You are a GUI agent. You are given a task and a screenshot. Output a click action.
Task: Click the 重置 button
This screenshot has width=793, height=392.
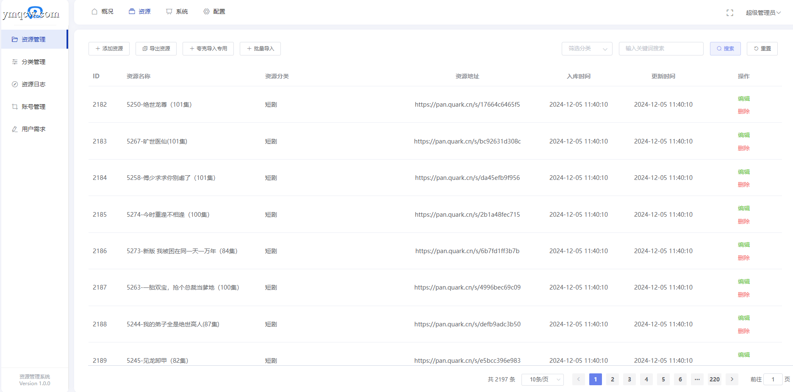(762, 49)
